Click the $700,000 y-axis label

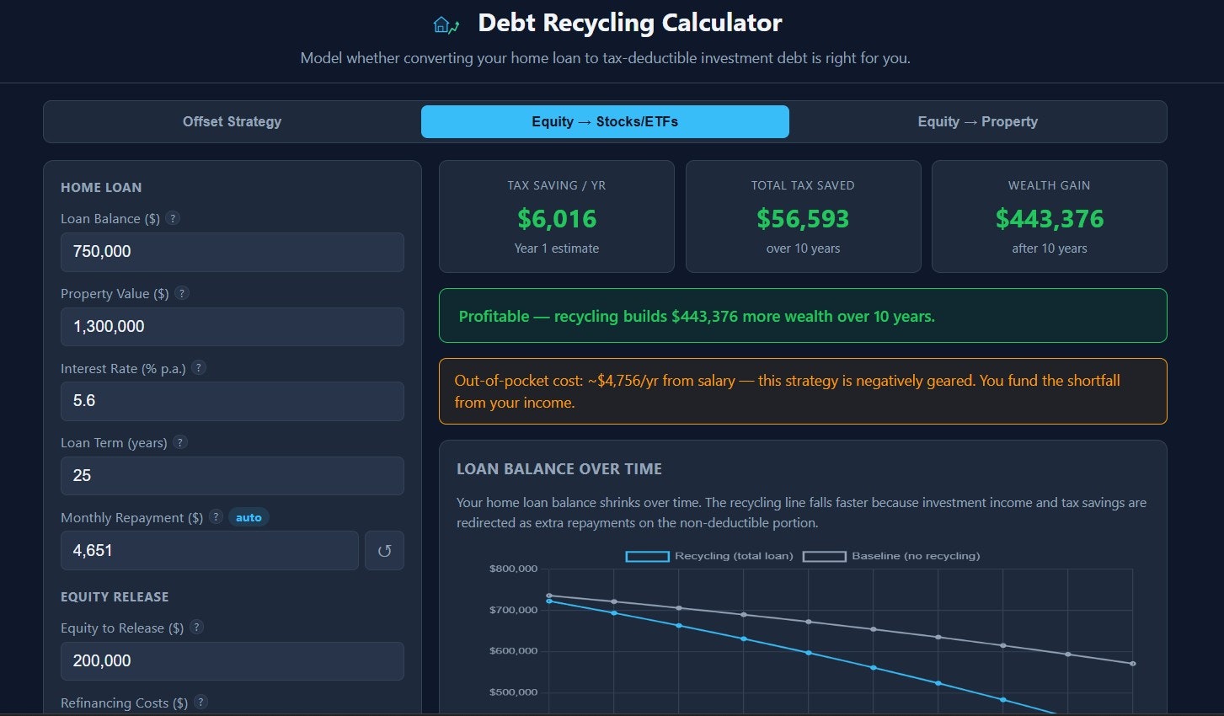pos(513,610)
